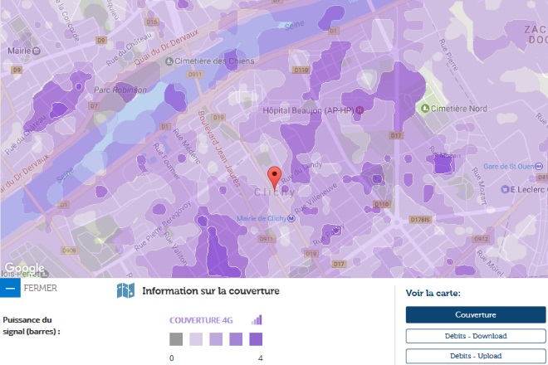Click the Rue Vallon street label
The height and width of the screenshot is (365, 548).
176,248
